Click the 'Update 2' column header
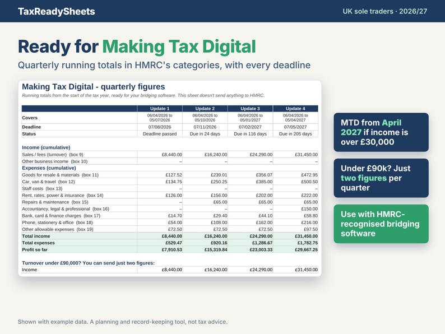Image resolution: width=445 pixels, height=334 pixels. [205, 108]
